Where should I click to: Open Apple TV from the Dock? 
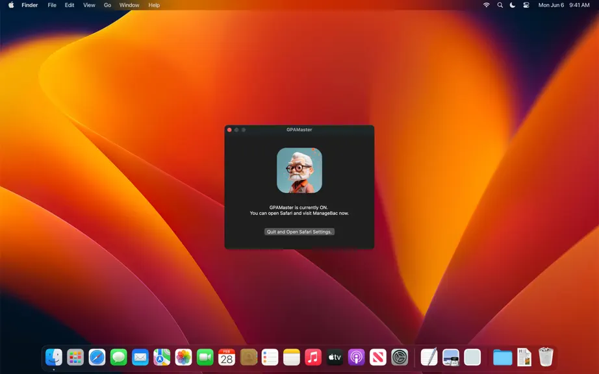click(x=335, y=358)
